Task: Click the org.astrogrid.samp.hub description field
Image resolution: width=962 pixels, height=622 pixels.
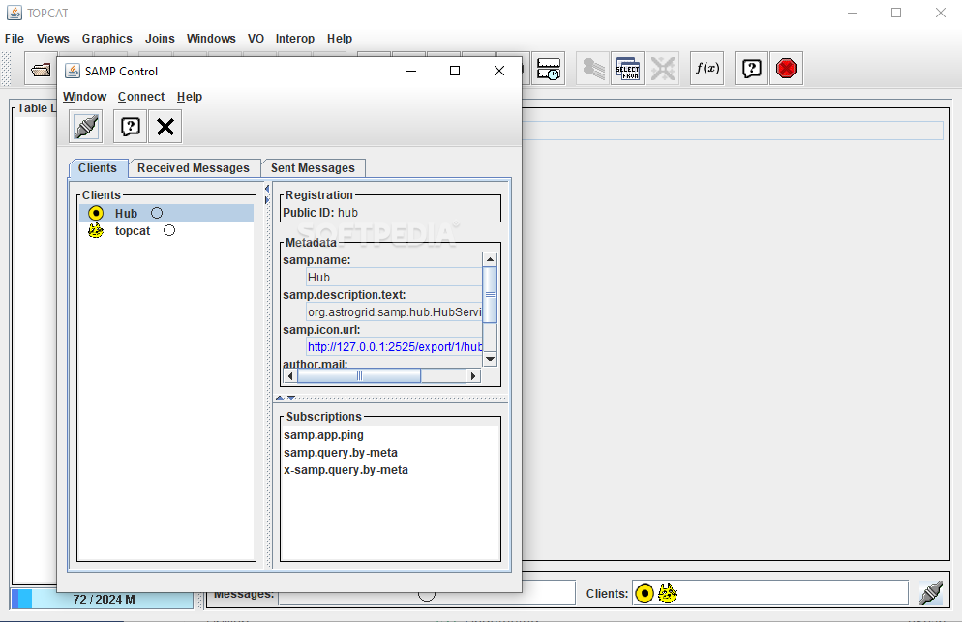Action: 395,312
